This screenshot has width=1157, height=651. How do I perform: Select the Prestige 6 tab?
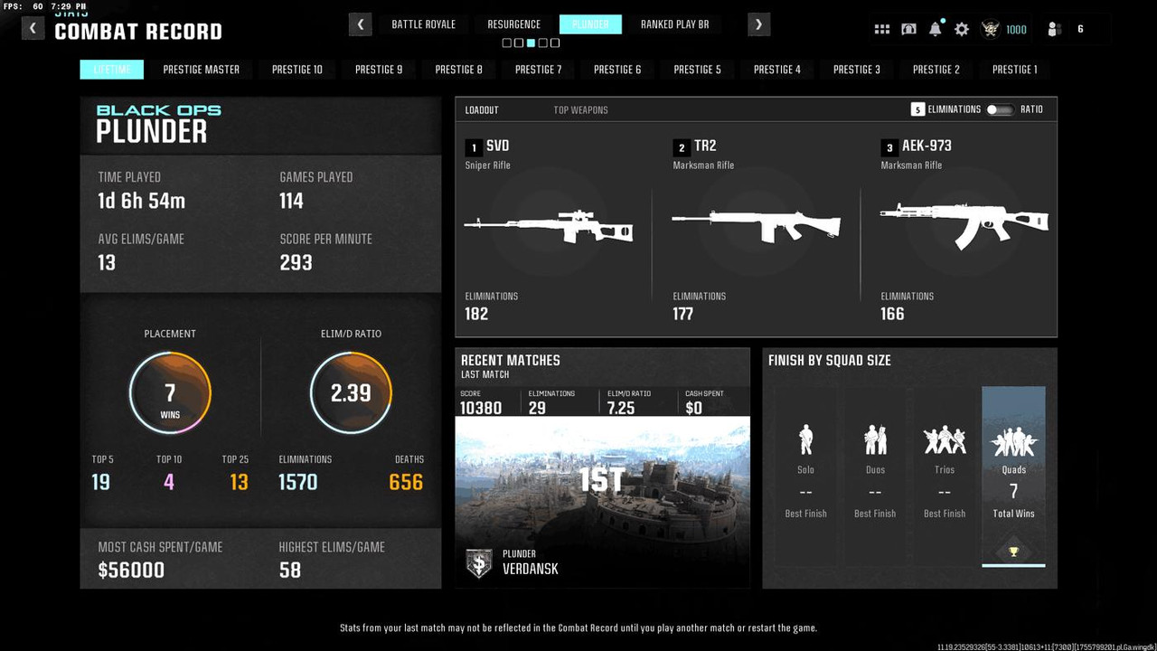coord(617,70)
